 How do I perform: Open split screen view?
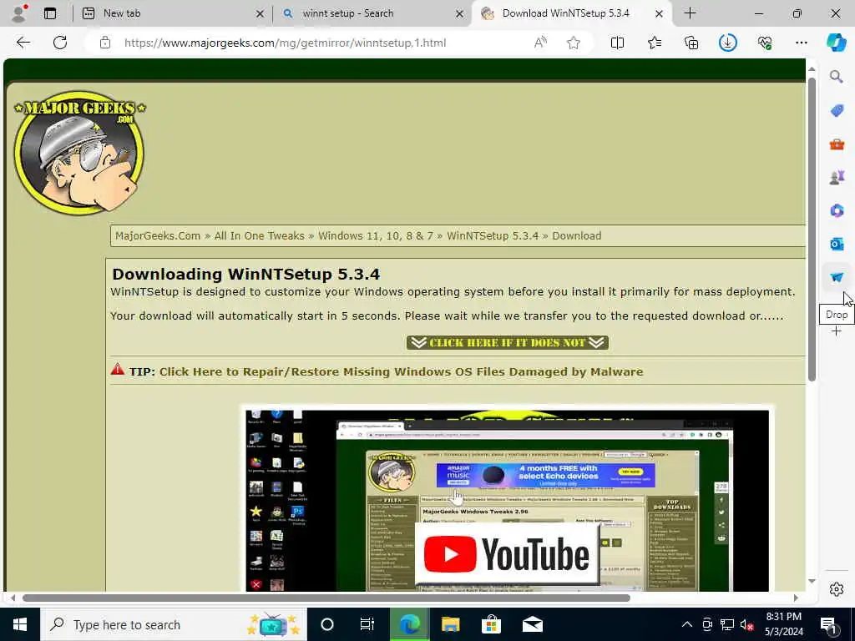[x=617, y=43]
